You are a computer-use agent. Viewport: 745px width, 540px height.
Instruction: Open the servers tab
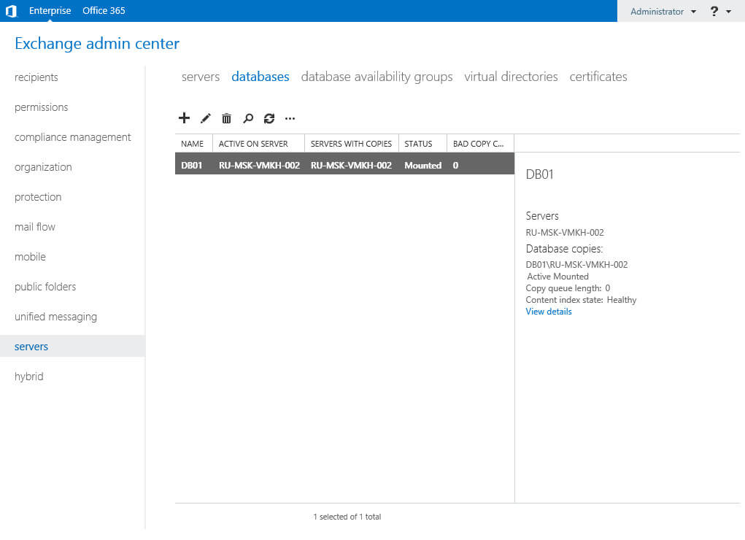click(201, 77)
